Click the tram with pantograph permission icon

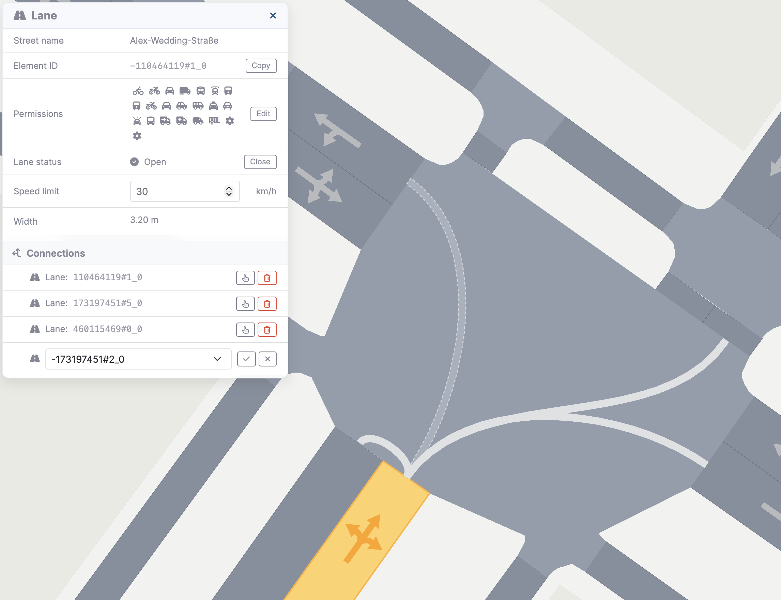pyautogui.click(x=215, y=91)
